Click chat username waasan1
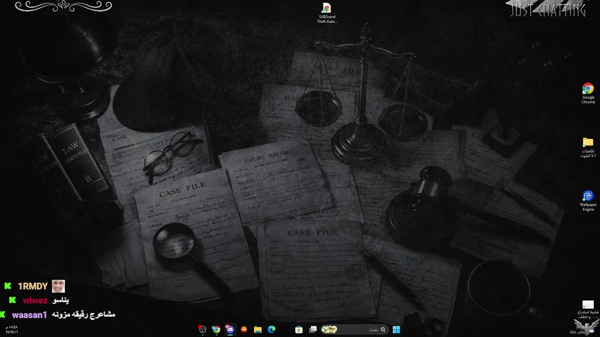Screen dimensions: 600x337 [29, 315]
